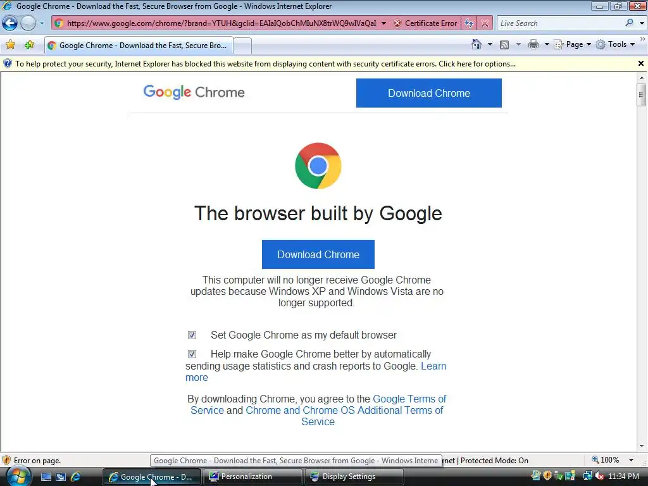Open the Learn more link

click(x=433, y=366)
